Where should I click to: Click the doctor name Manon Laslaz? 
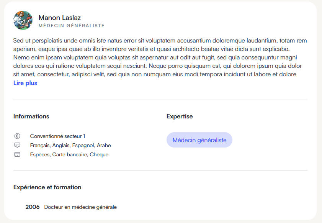click(x=60, y=18)
